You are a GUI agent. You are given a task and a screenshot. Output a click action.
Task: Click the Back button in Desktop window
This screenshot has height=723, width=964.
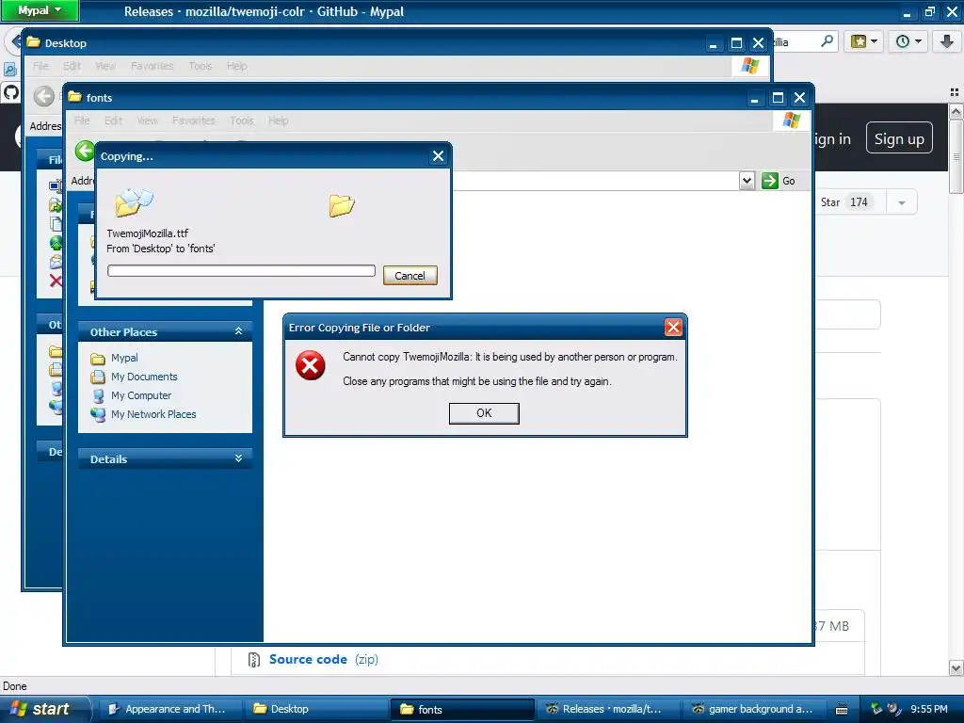[x=43, y=96]
